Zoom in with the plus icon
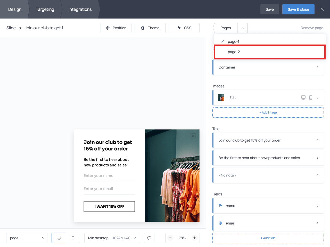330x247 pixels. pos(195,238)
